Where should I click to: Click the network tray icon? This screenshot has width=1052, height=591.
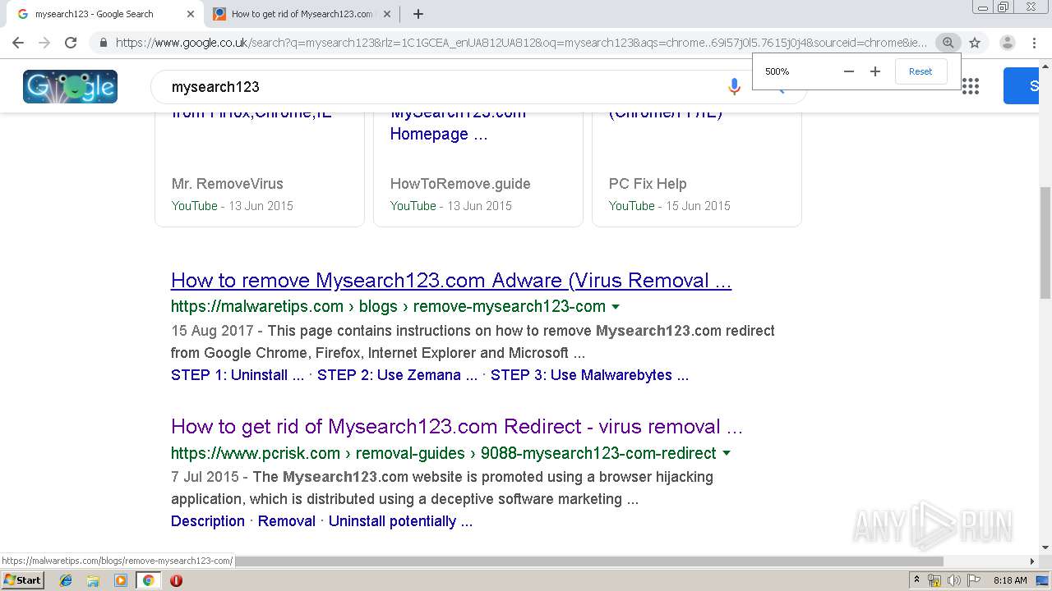coord(934,580)
